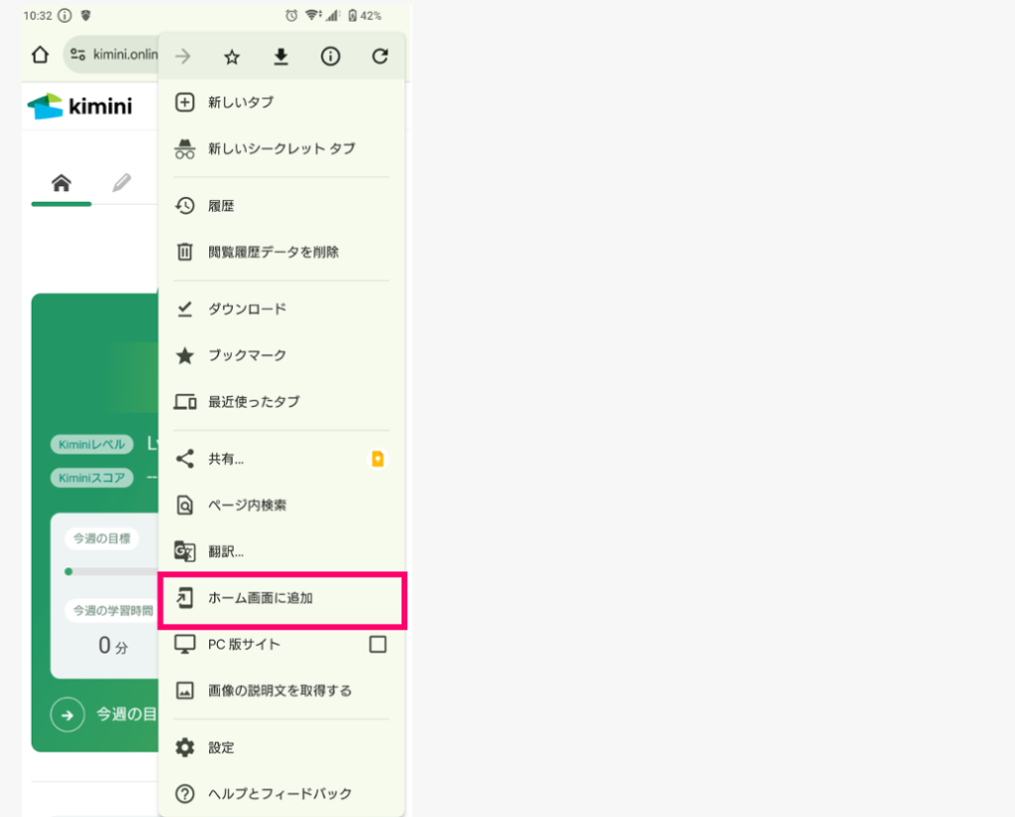
Task: Tap the browser home icon
Action: pos(41,55)
